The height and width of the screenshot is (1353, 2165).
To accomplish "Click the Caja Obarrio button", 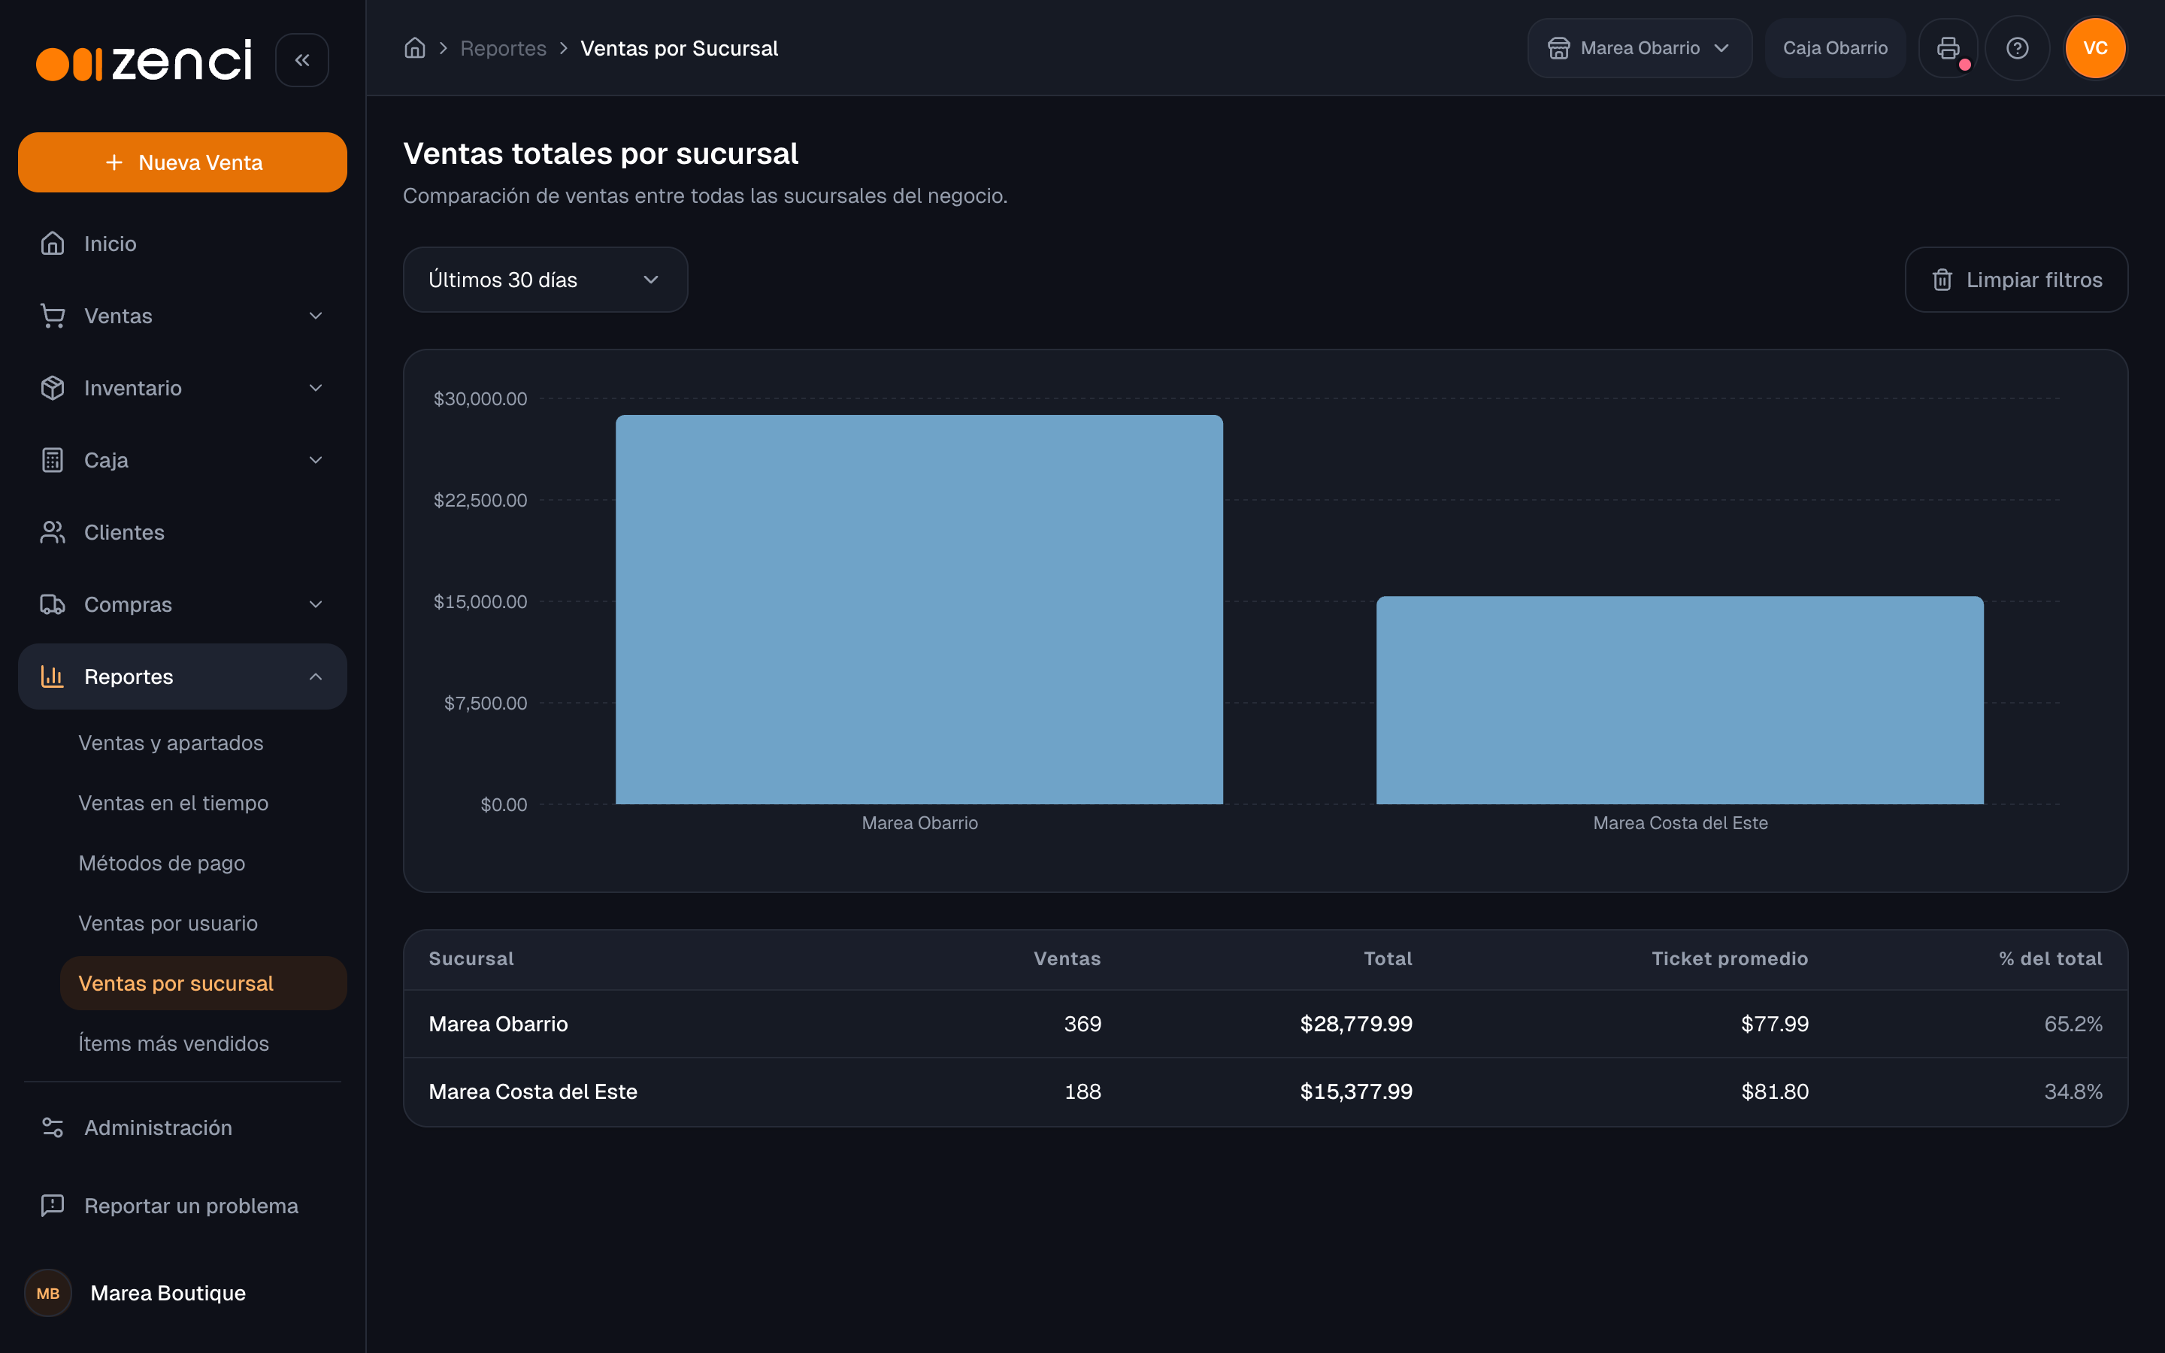I will point(1835,48).
